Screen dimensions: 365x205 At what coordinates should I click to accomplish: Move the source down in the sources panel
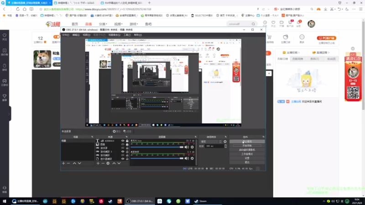click(119, 164)
